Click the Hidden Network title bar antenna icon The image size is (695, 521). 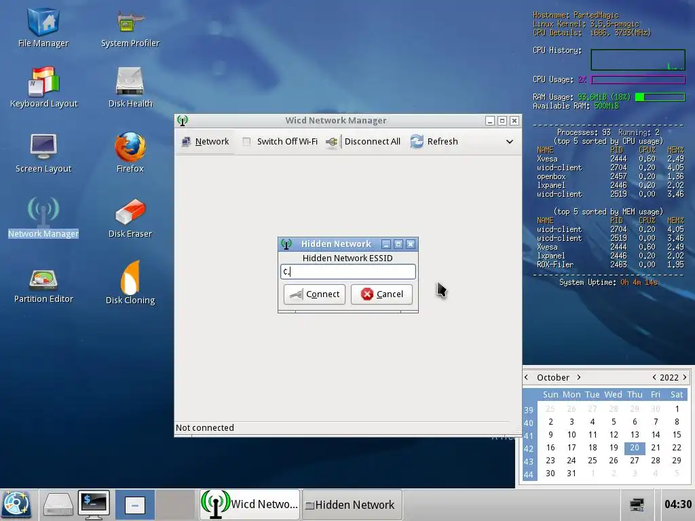[286, 244]
